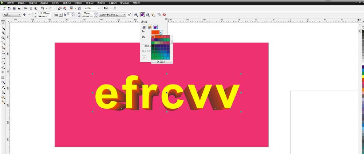Click the extrusion lighting bulb icon
This screenshot has height=154, width=364.
click(153, 15)
